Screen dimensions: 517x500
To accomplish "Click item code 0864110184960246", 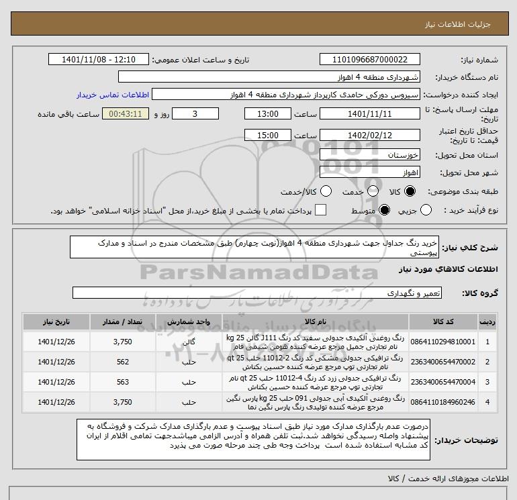I will [x=443, y=402].
